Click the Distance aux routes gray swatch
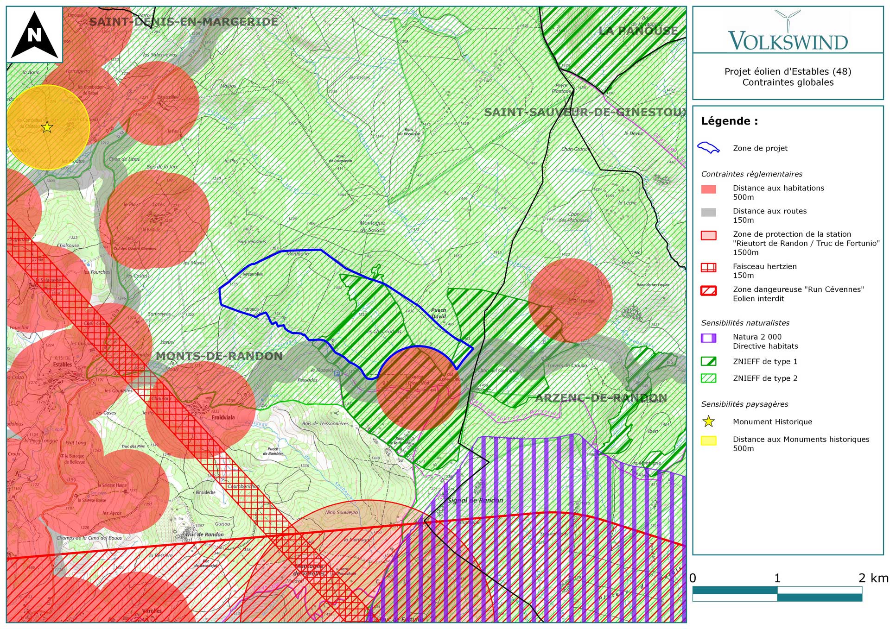The height and width of the screenshot is (629, 890). click(708, 212)
